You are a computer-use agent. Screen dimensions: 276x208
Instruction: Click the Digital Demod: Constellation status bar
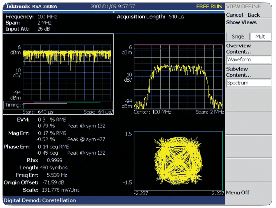click(x=39, y=200)
